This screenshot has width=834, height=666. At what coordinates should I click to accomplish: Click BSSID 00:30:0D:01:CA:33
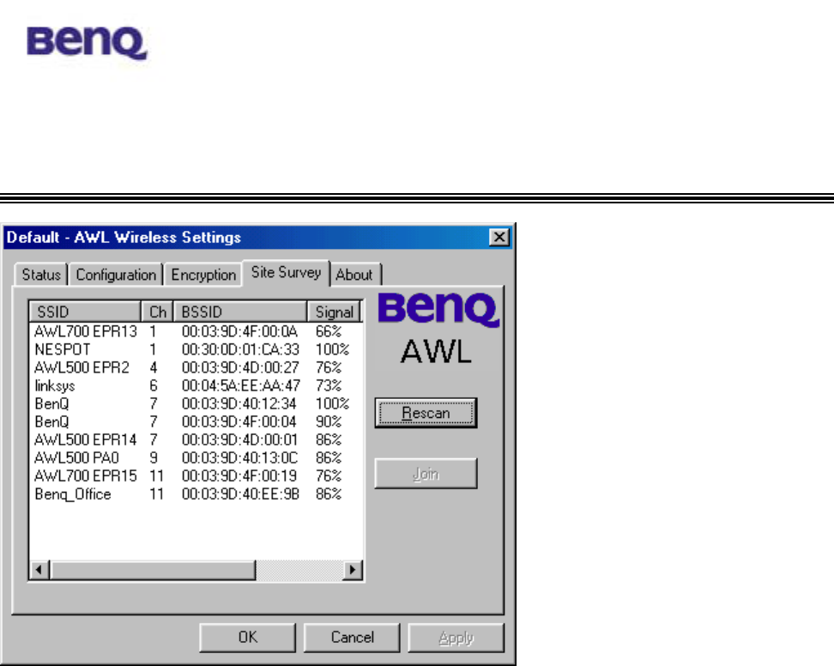tap(240, 349)
